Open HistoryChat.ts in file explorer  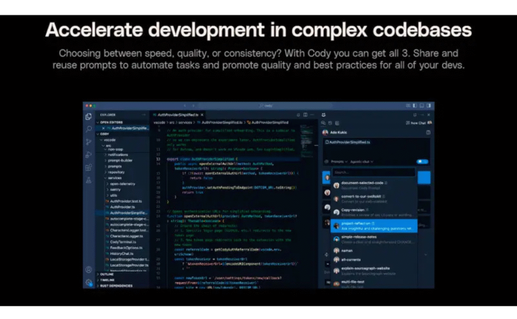tap(121, 253)
